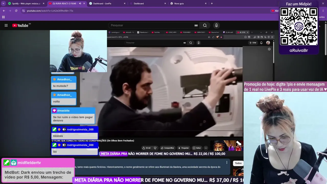Image resolution: width=327 pixels, height=184 pixels.
Task: Click the Compartilhar share button
Action: [x=167, y=148]
